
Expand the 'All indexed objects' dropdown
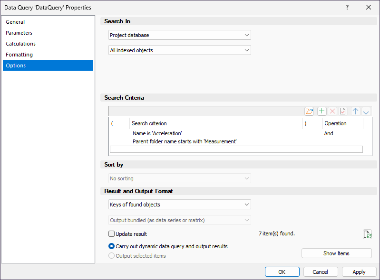[179, 50]
